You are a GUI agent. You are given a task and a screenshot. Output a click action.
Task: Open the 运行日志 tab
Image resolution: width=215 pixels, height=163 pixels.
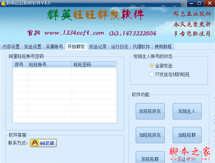(x=120, y=47)
